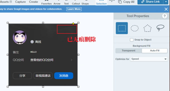The height and width of the screenshot is (91, 170).
Task: Click the yellow diamond handle on the selection
Action: (73, 24)
